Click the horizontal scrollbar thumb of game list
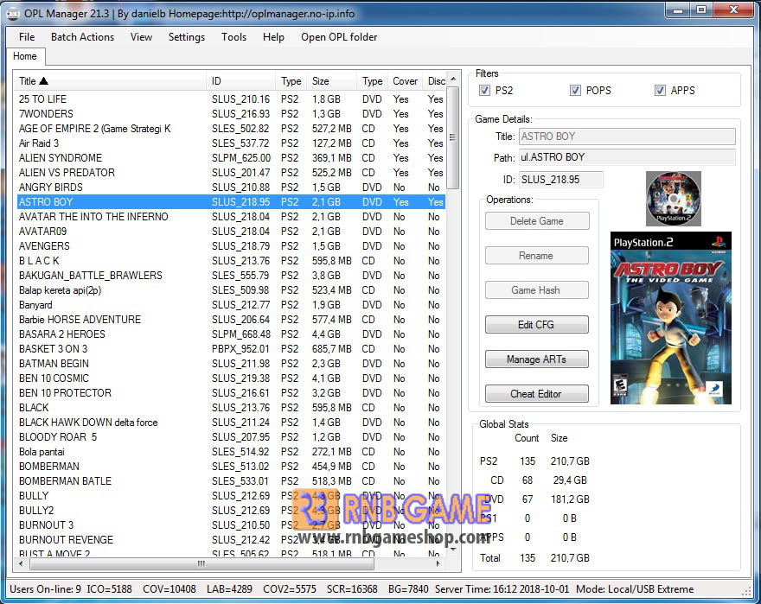761x604 pixels. (201, 563)
